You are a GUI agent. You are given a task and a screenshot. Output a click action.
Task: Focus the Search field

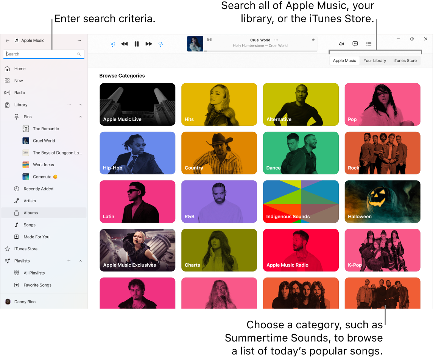[x=44, y=54]
